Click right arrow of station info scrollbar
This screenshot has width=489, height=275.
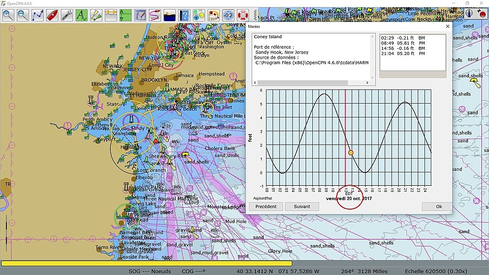pyautogui.click(x=367, y=83)
